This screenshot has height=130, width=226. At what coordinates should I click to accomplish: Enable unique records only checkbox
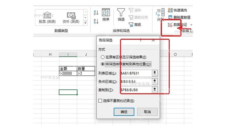coord(116,101)
